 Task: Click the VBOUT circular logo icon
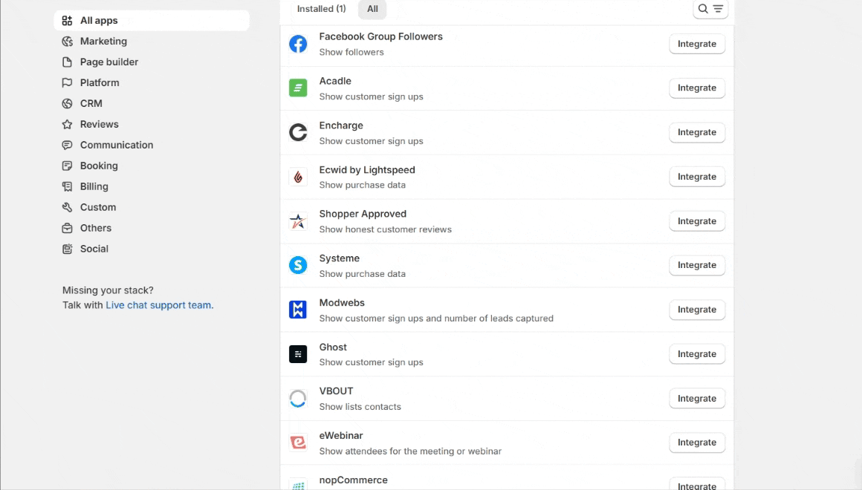click(x=298, y=399)
